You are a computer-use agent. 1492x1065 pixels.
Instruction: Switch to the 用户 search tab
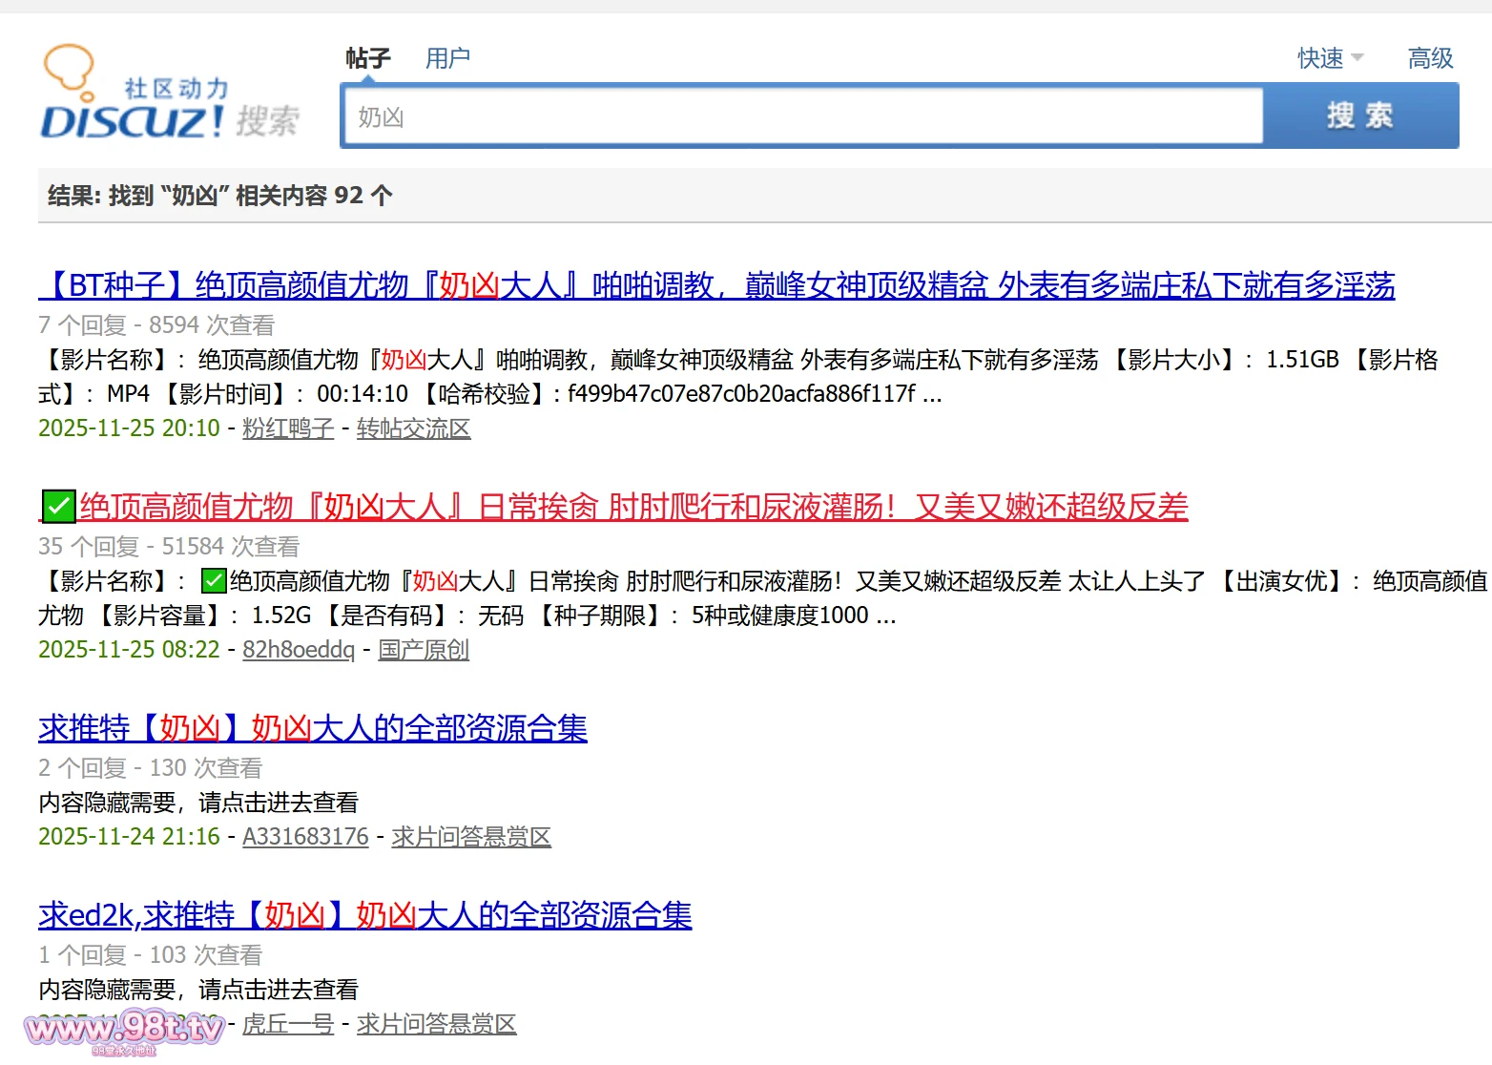pyautogui.click(x=447, y=58)
